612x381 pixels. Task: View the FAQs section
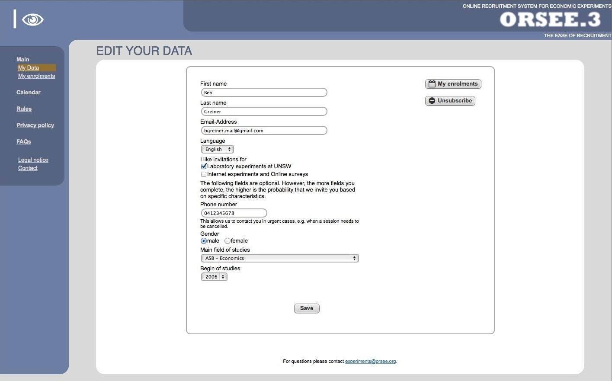23,141
